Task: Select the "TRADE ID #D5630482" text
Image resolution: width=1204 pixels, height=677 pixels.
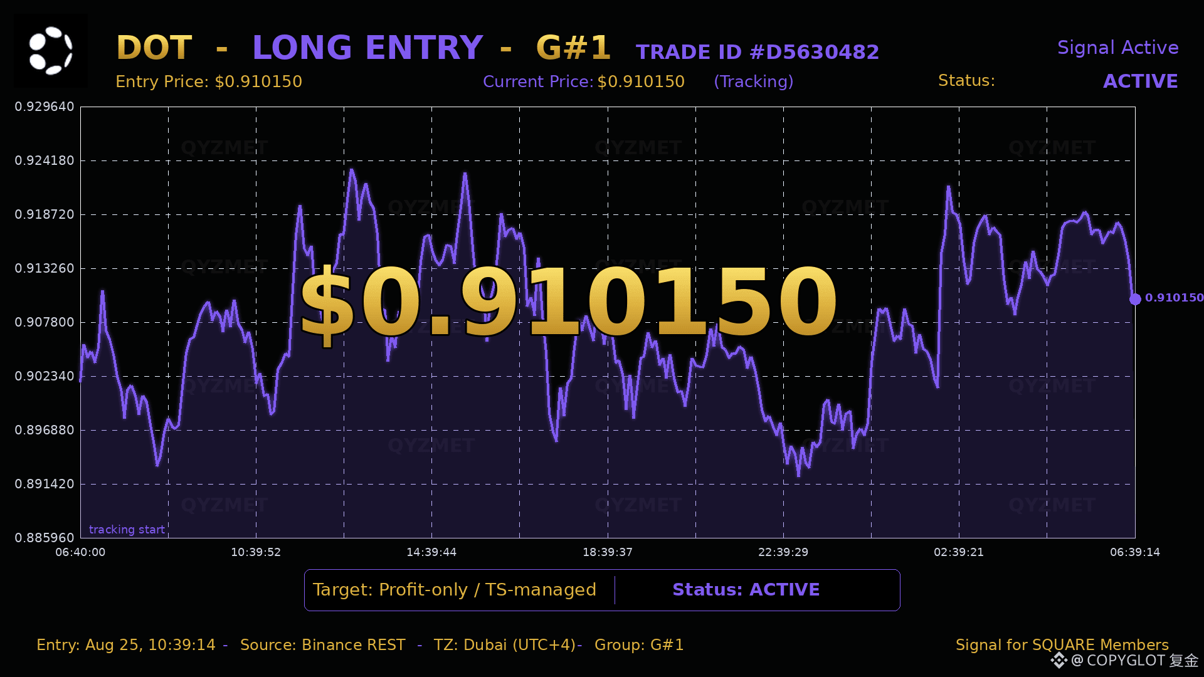Action: click(758, 52)
